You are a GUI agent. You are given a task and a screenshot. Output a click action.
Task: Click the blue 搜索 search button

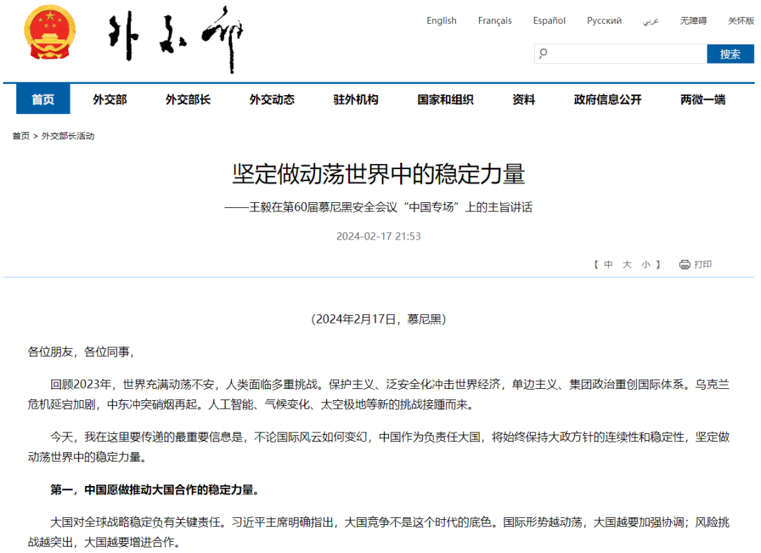[730, 54]
